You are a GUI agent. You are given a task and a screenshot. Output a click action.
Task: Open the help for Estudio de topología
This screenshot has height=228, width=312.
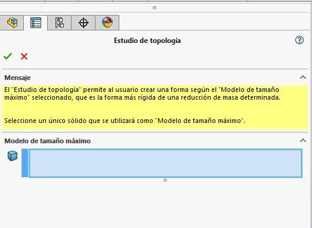(x=299, y=40)
